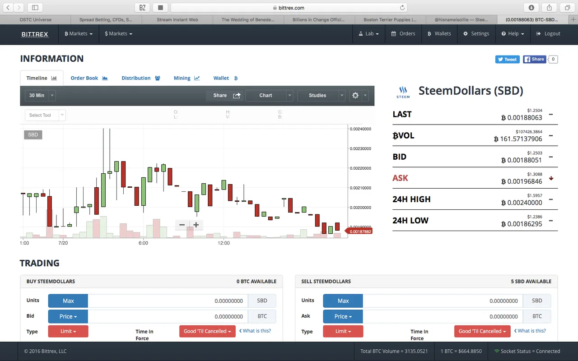Image resolution: width=578 pixels, height=361 pixels.
Task: Click the BZ extension toolbar button
Action: point(143,8)
